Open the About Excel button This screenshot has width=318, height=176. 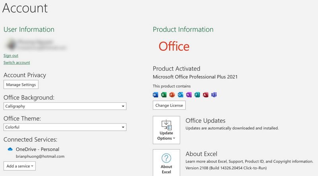tap(166, 163)
